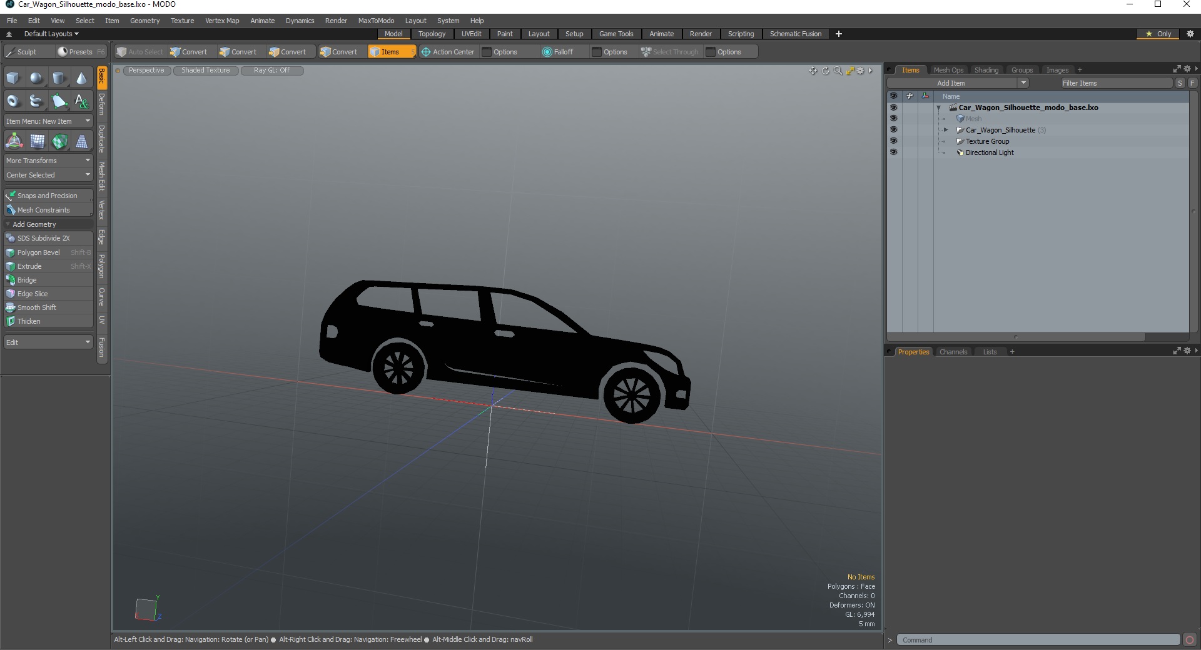The height and width of the screenshot is (650, 1201).
Task: Open the Geometry menu
Action: (x=144, y=21)
